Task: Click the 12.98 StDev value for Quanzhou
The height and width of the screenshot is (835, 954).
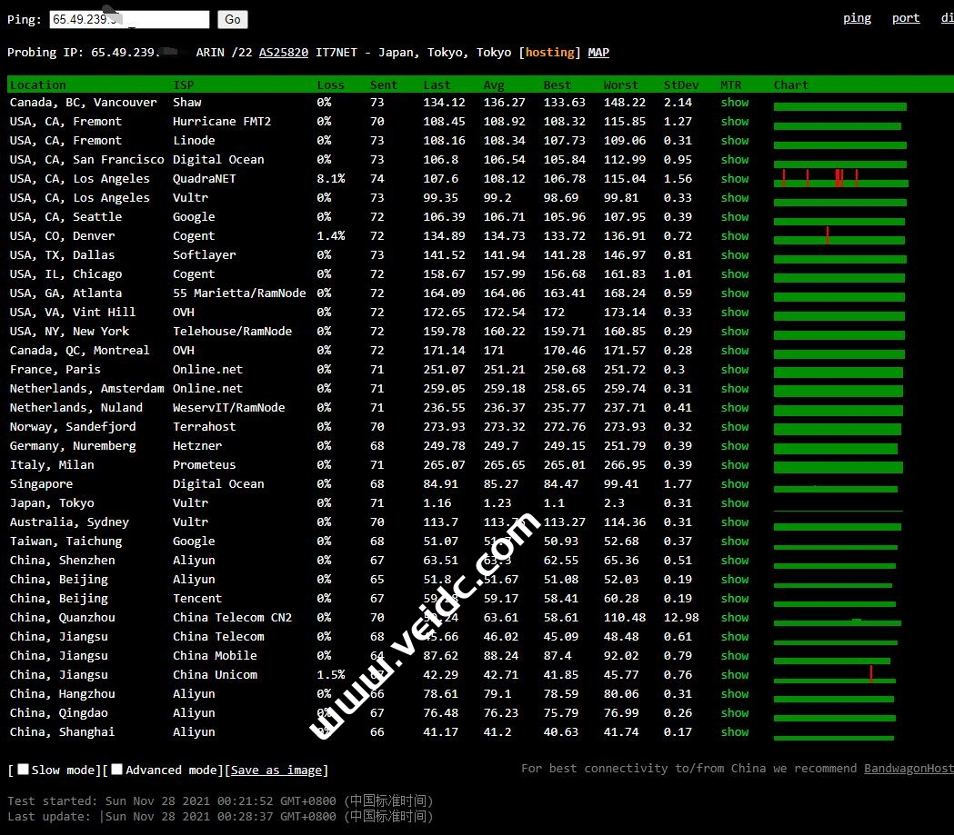Action: coord(681,618)
